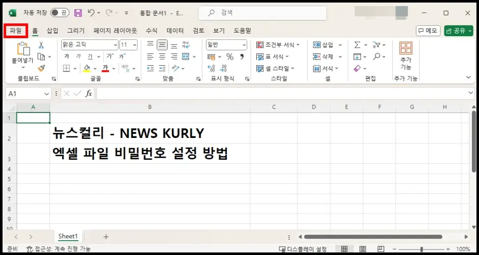Expand the 일반 number format dropdown
The width and height of the screenshot is (479, 255).
226,45
